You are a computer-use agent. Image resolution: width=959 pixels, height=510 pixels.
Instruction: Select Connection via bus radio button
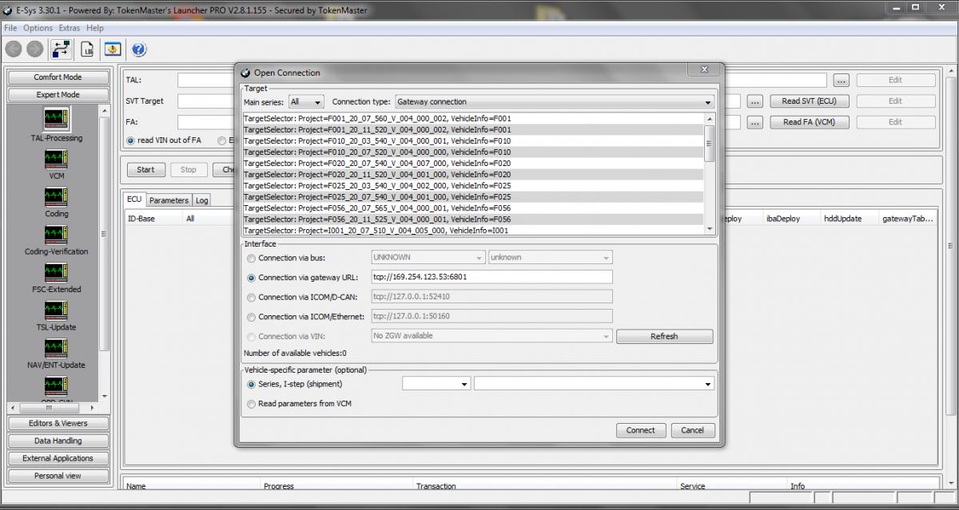click(x=252, y=258)
